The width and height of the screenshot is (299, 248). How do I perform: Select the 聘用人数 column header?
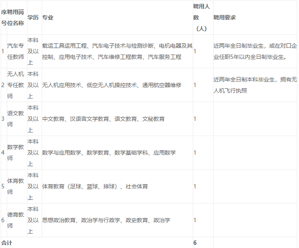[202, 18]
